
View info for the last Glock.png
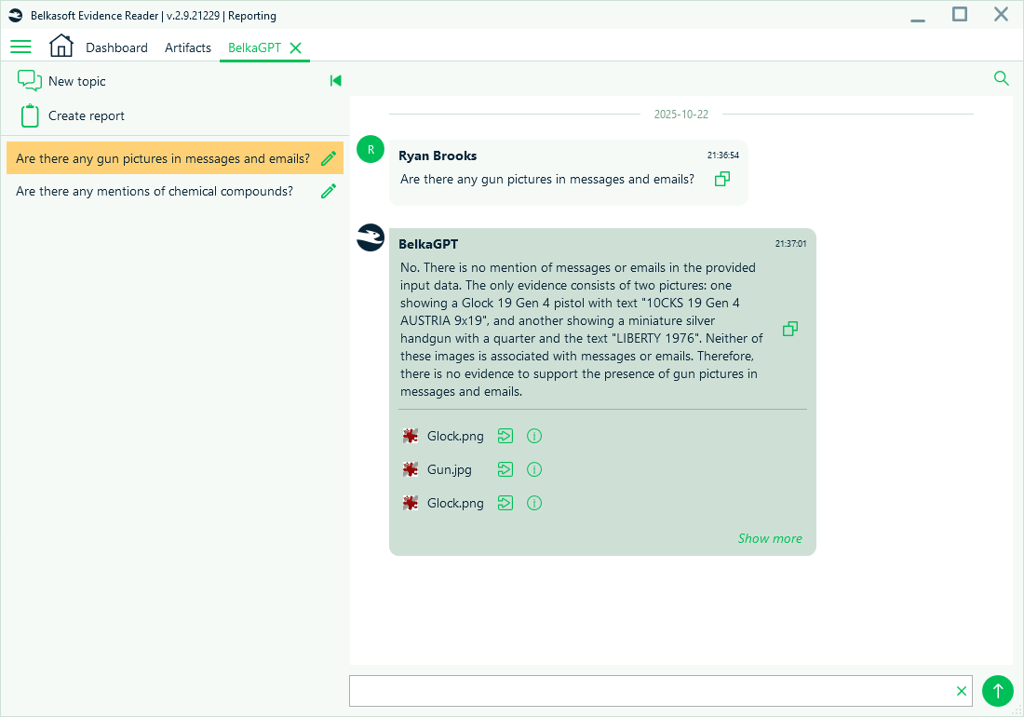click(x=534, y=503)
